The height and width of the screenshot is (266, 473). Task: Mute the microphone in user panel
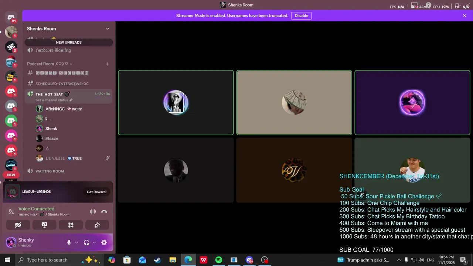69,243
